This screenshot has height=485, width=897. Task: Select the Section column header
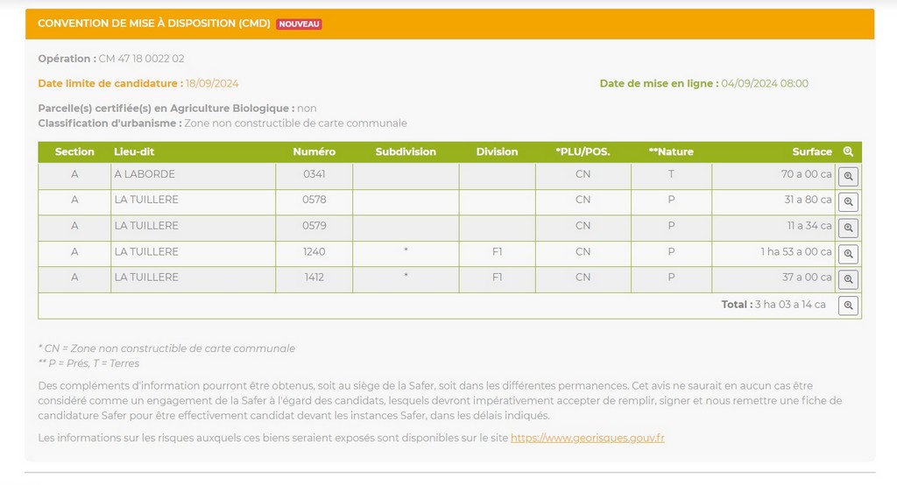[x=74, y=151]
